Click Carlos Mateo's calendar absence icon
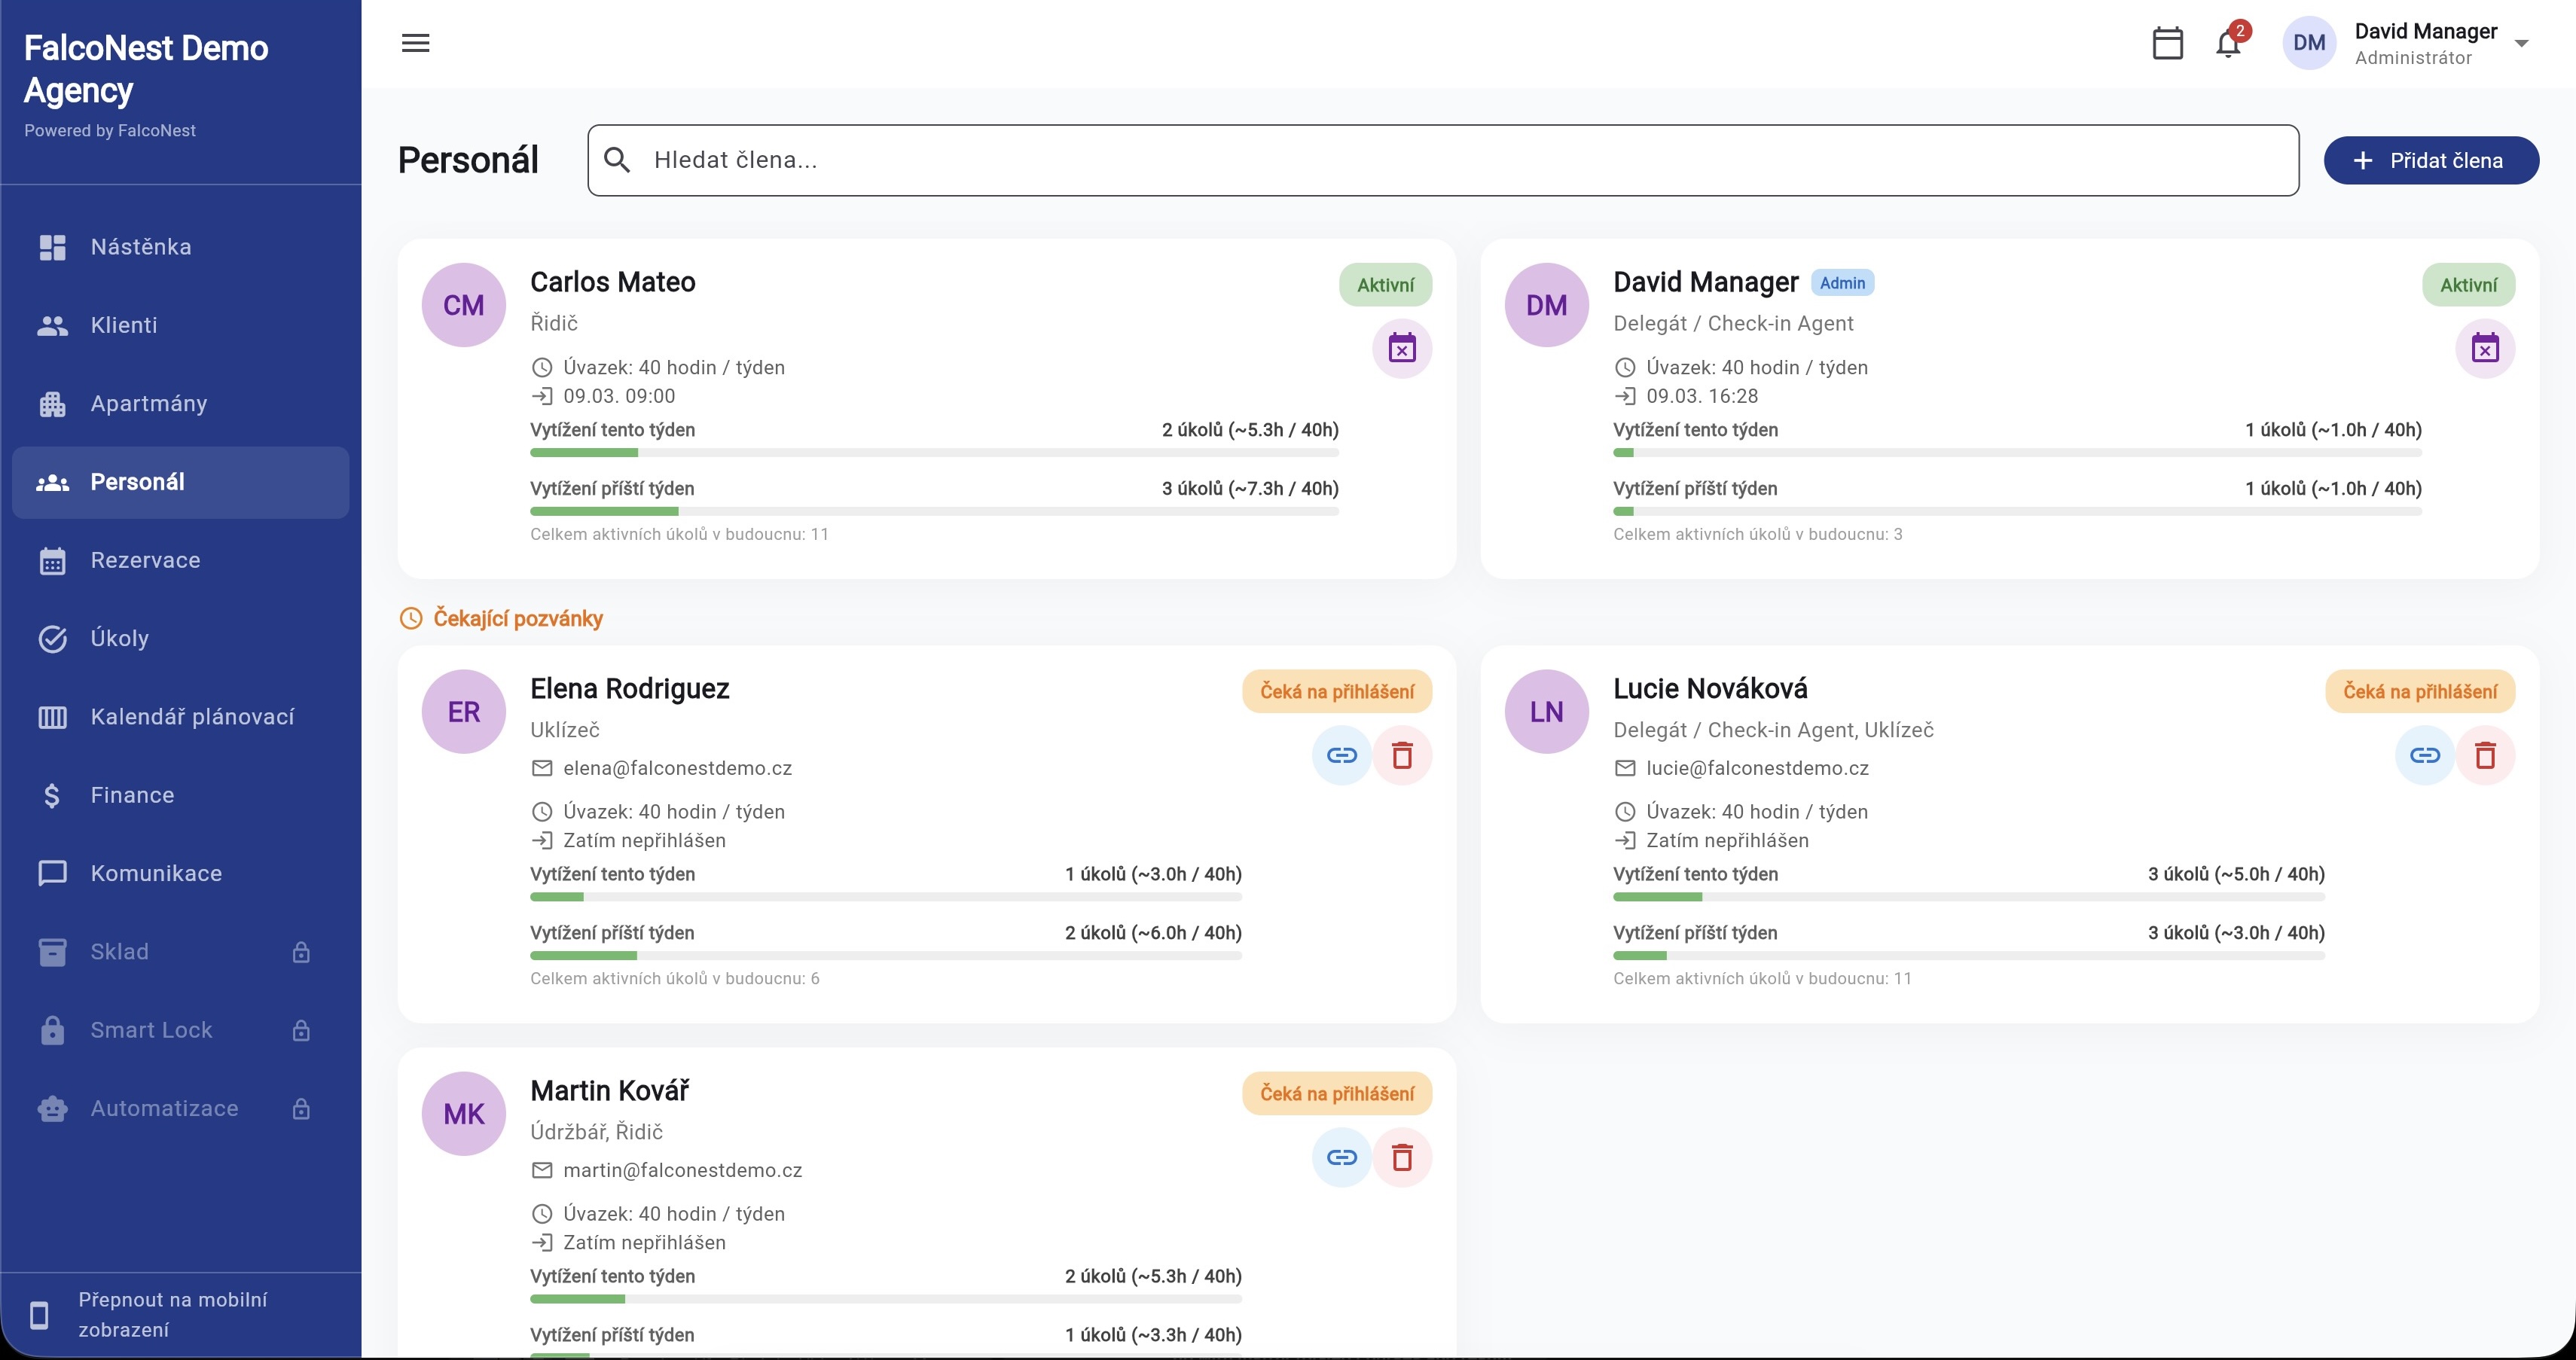 [x=1401, y=349]
